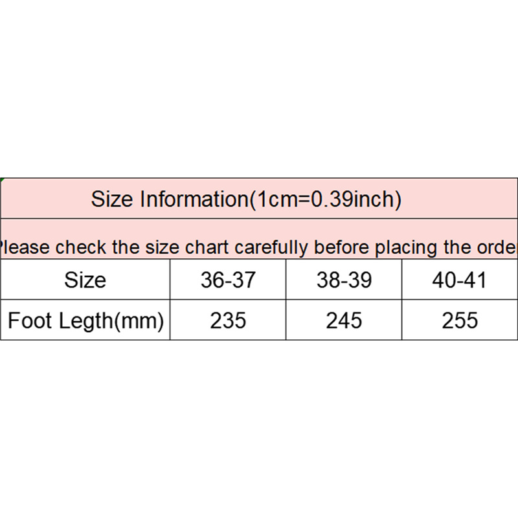Click the green corner marker of the table

point(1,179)
